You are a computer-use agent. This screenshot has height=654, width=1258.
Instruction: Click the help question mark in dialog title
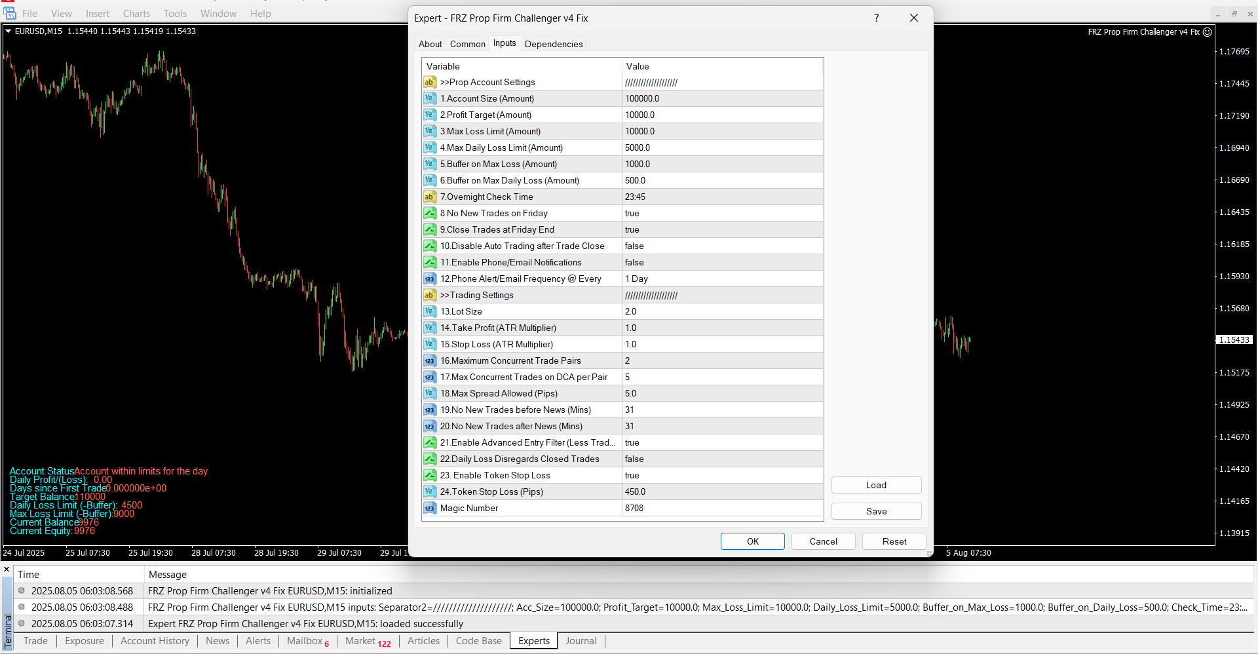876,18
